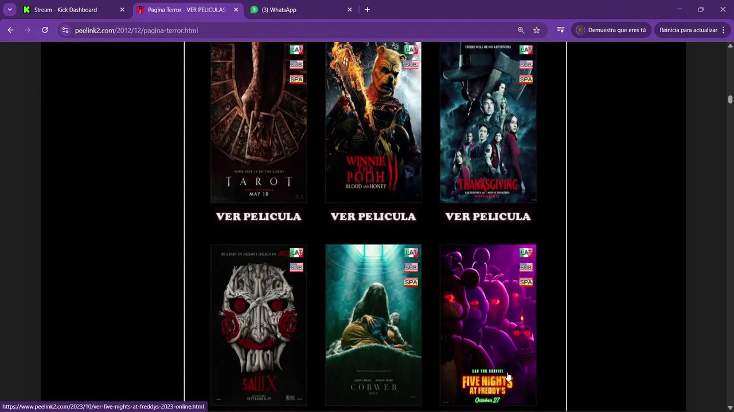Viewport: 734px width, 412px height.
Task: Click the SPA badge on the Cobweb poster
Action: click(411, 282)
